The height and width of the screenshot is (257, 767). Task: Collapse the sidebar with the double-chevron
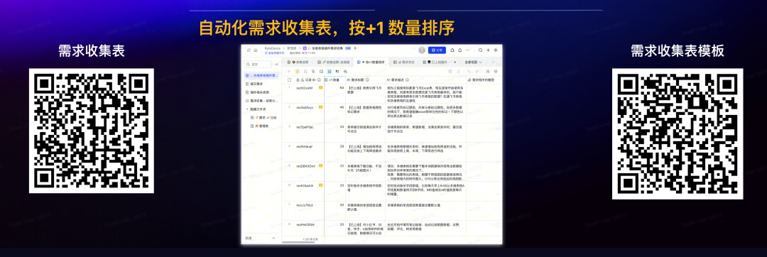click(x=277, y=64)
